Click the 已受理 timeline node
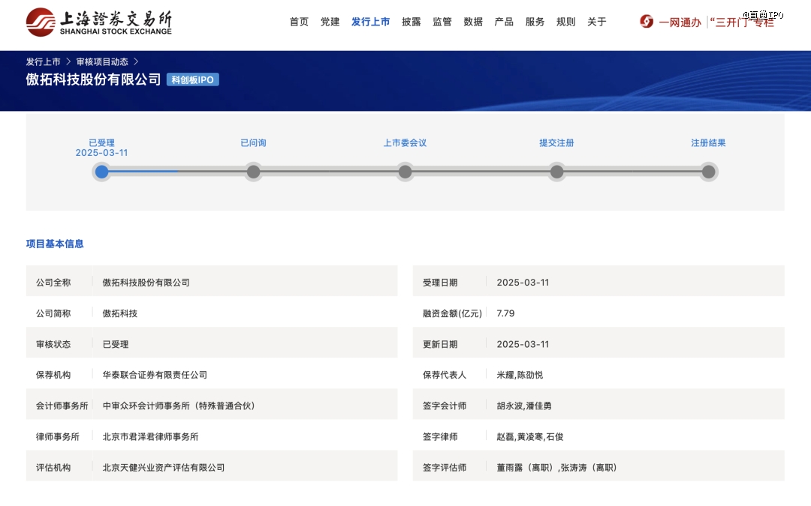 tap(102, 172)
